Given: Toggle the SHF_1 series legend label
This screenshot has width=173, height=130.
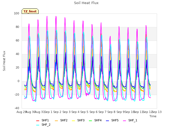Looking at the screenshot, I should pyautogui.click(x=133, y=120).
